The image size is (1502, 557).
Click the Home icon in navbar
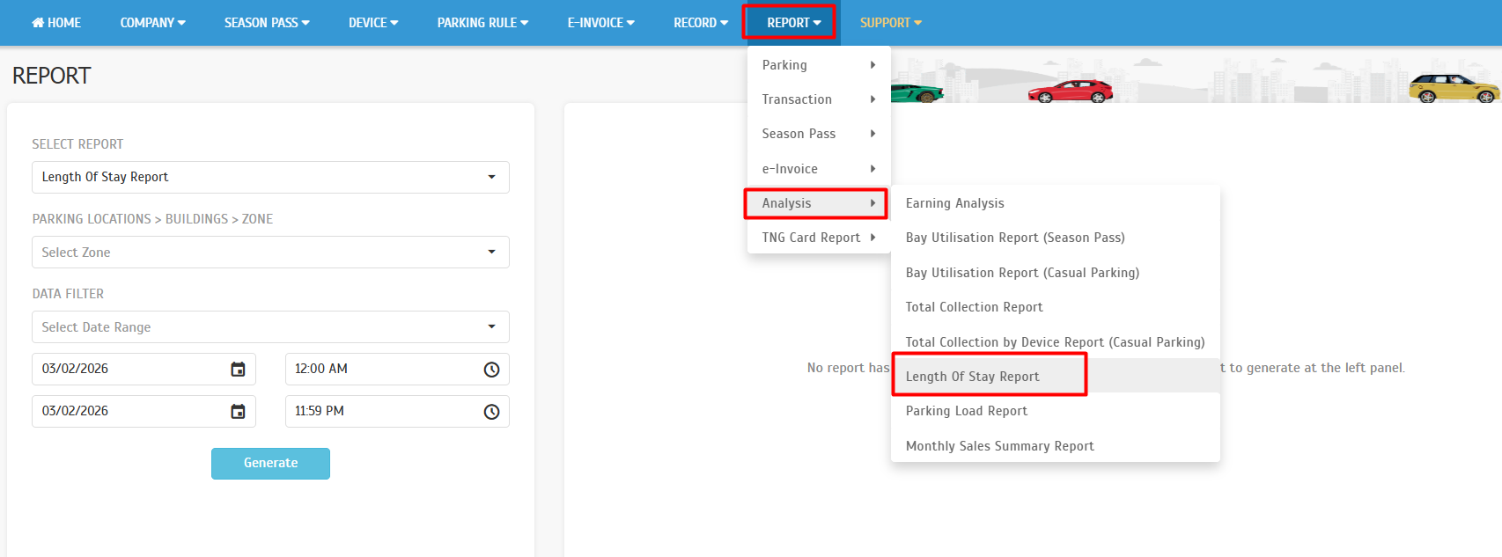pyautogui.click(x=38, y=23)
